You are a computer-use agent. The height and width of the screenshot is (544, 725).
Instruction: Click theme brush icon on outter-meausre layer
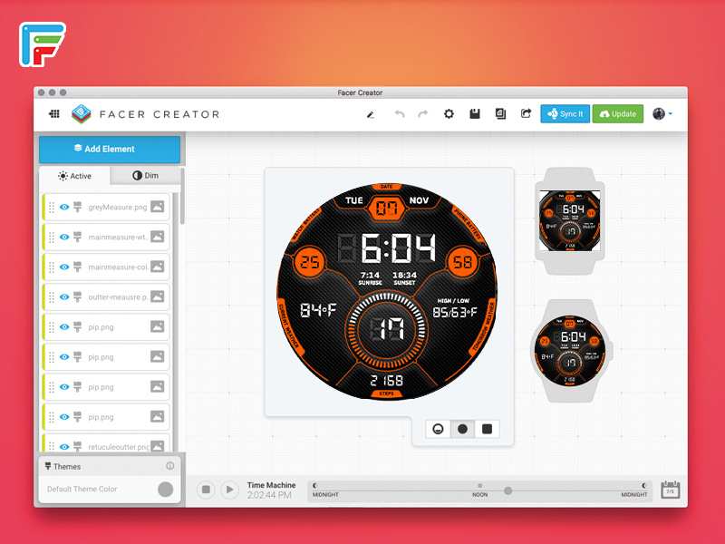coord(78,297)
